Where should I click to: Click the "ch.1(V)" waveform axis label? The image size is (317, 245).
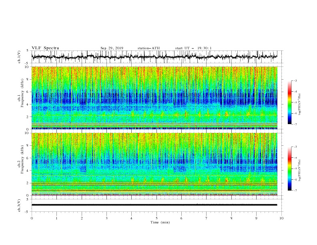19,57
